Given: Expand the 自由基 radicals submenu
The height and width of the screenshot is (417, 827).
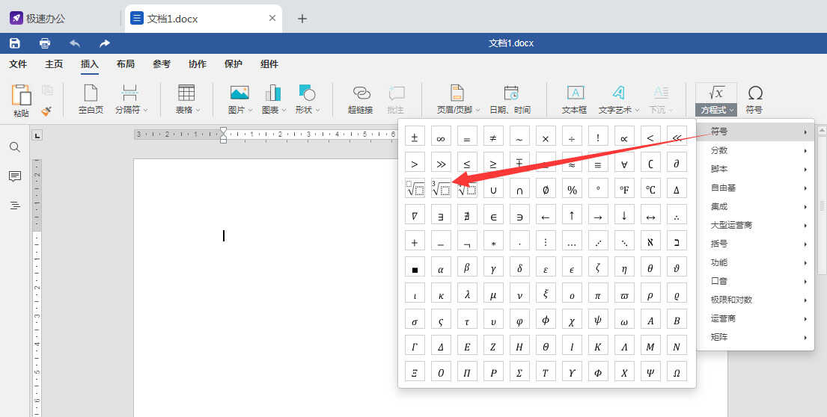Looking at the screenshot, I should tap(755, 188).
